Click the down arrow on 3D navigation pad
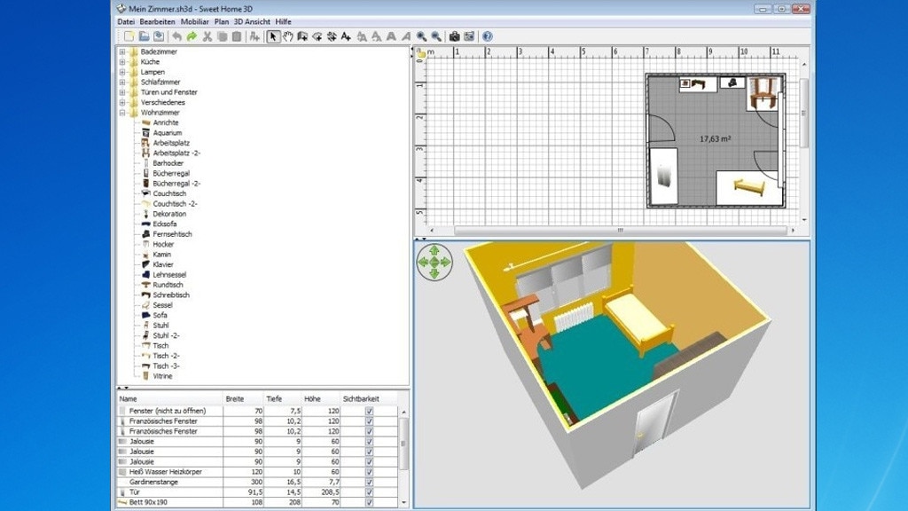Viewport: 908px width, 511px height. [x=434, y=273]
